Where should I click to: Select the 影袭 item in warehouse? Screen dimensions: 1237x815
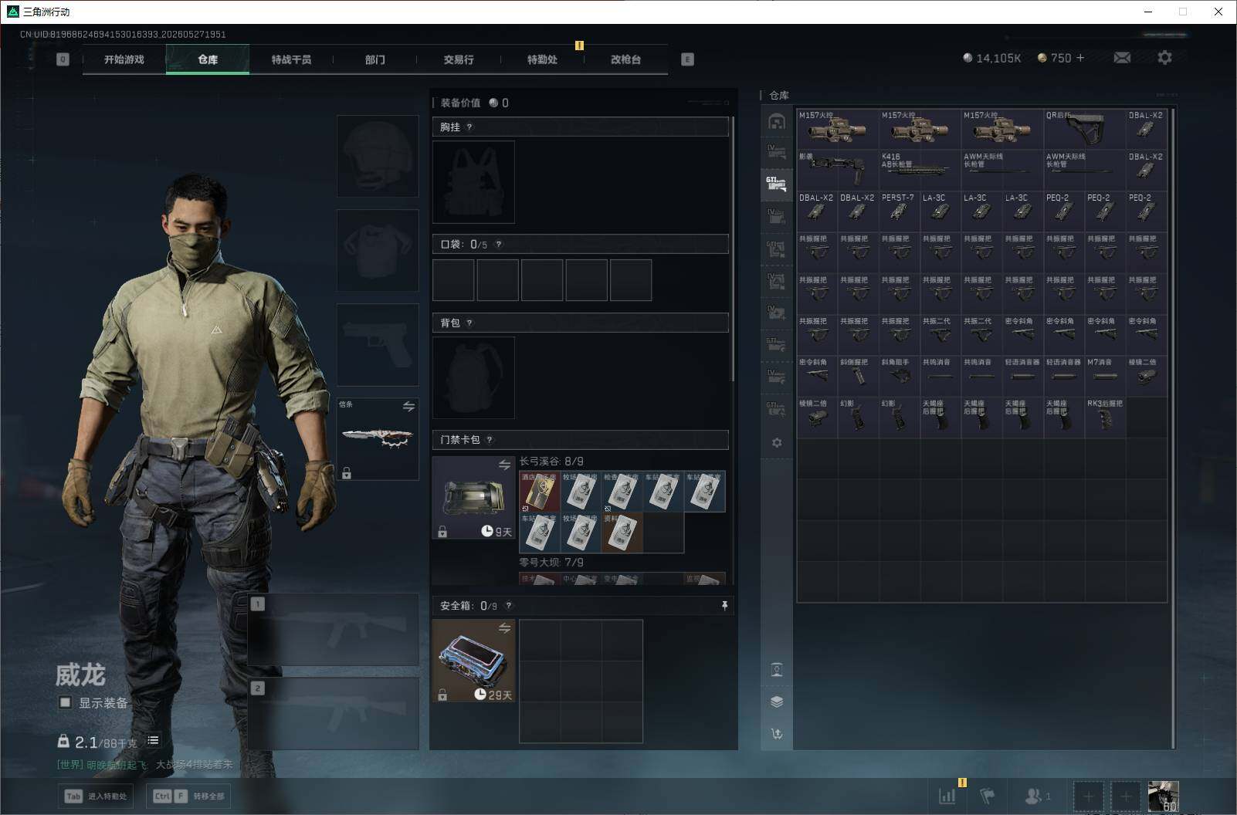[837, 170]
